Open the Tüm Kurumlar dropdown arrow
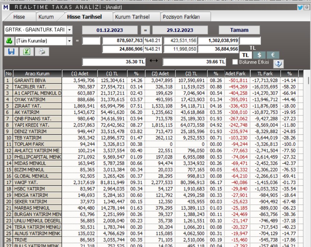The height and width of the screenshot is (247, 311). click(x=69, y=41)
